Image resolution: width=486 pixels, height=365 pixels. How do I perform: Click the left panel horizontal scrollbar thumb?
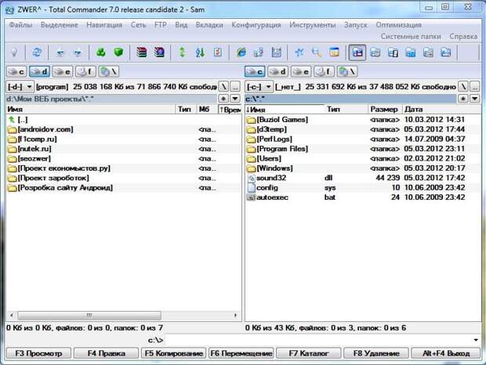click(89, 316)
